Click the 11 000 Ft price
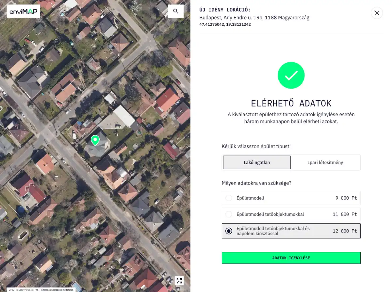 [345, 214]
